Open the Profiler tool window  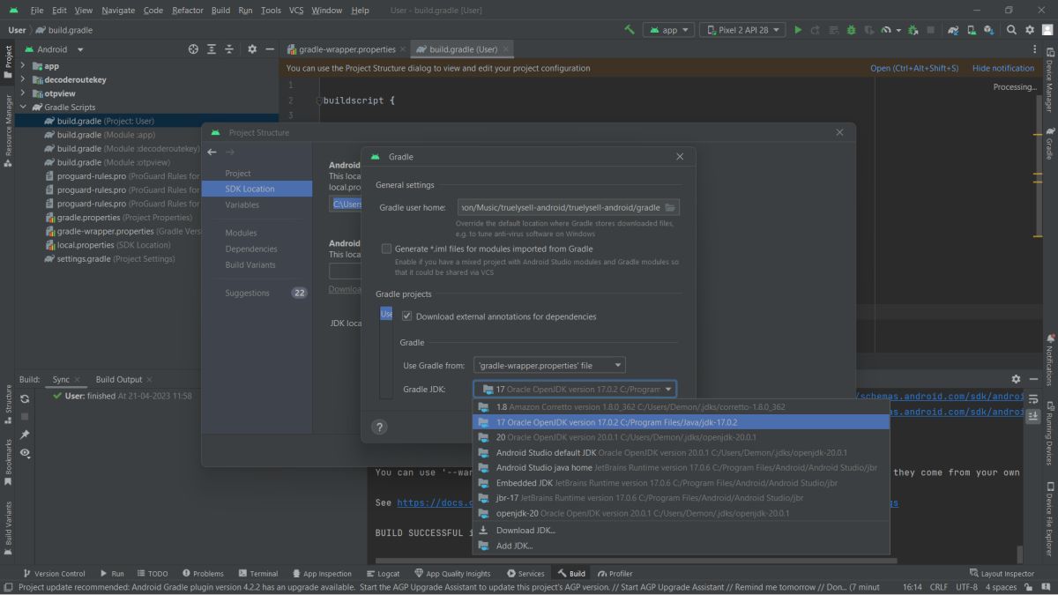[x=615, y=573]
